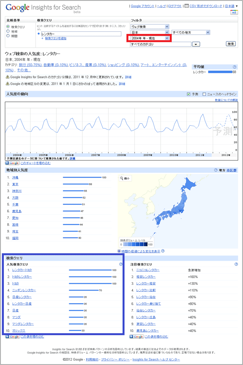Switch regional view to 市区郡
243x365 pixels.
(231, 170)
